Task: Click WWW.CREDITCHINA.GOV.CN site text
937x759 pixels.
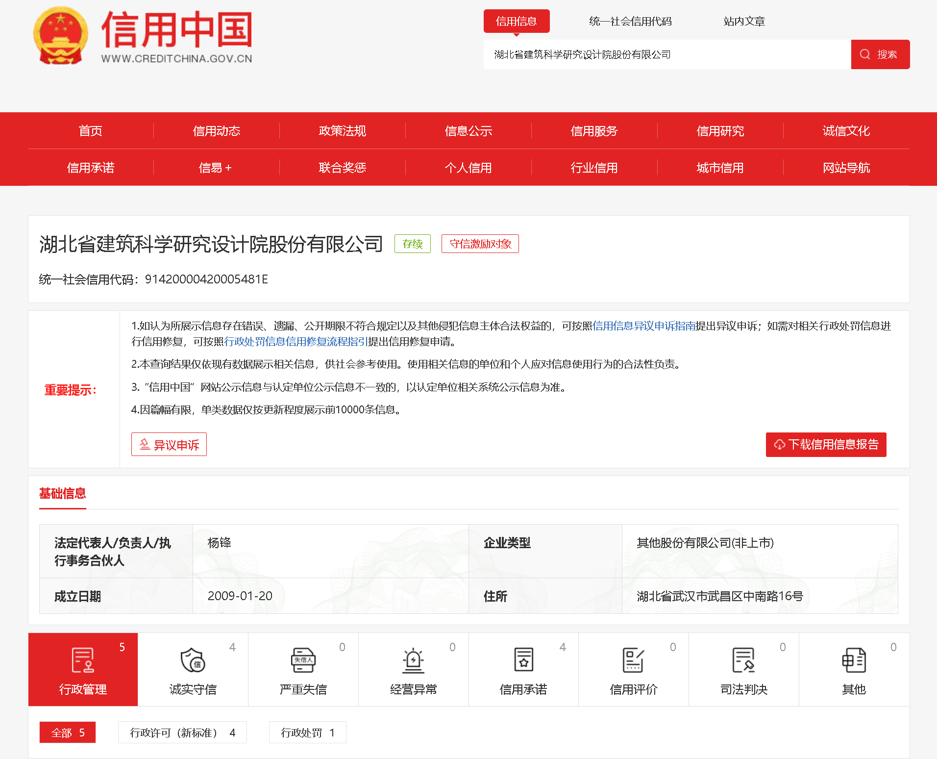Action: pyautogui.click(x=176, y=59)
